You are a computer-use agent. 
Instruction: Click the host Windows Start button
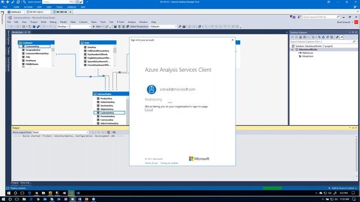point(3,199)
